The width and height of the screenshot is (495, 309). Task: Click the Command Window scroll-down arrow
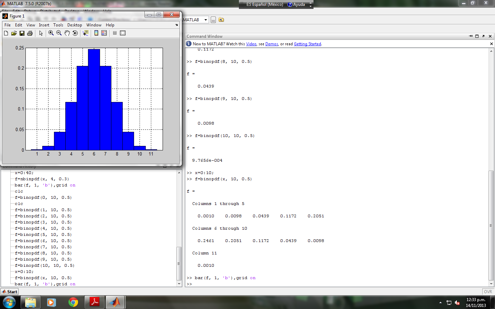(x=491, y=284)
